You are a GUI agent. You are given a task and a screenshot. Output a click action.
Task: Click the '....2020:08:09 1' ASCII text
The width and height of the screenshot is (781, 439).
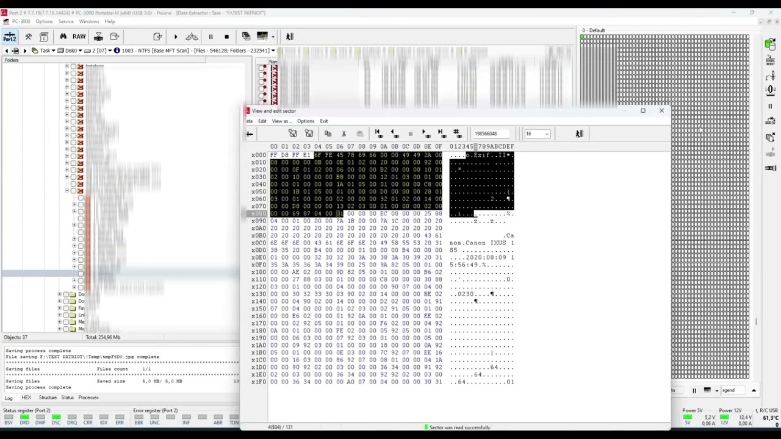tap(482, 257)
